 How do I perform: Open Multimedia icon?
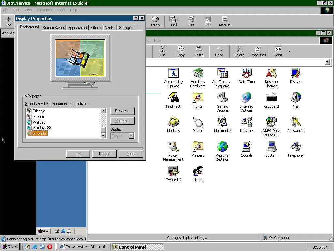coord(222,125)
